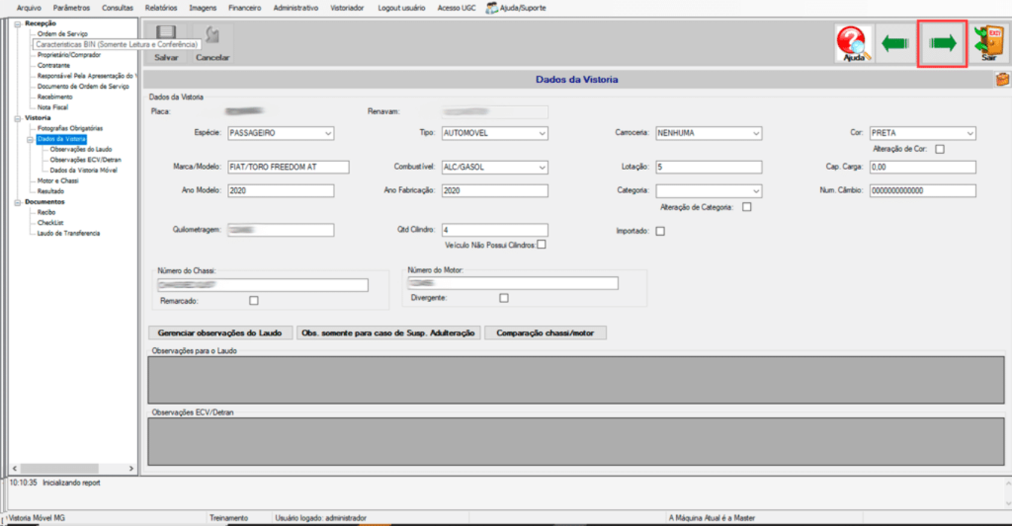Open the Financeiro menu
The width and height of the screenshot is (1012, 526).
click(x=245, y=7)
